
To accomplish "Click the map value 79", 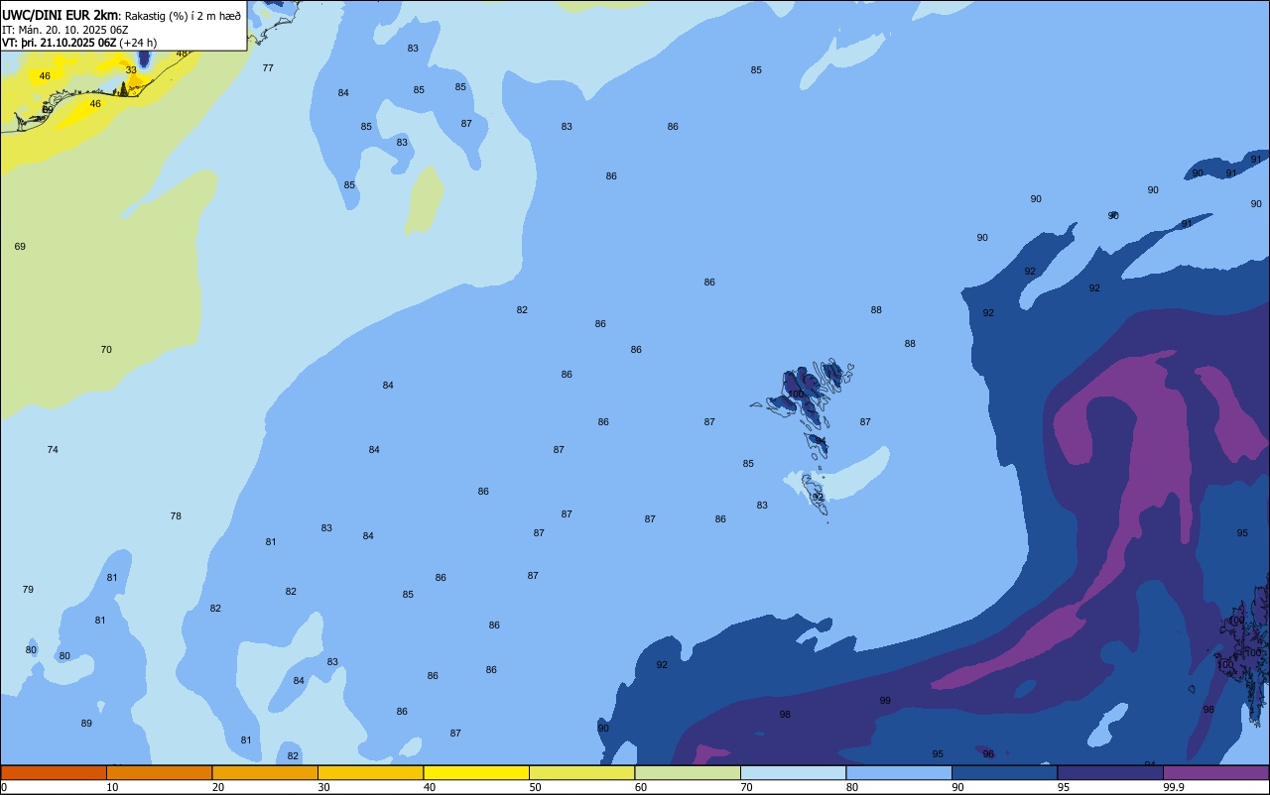I will tap(28, 590).
